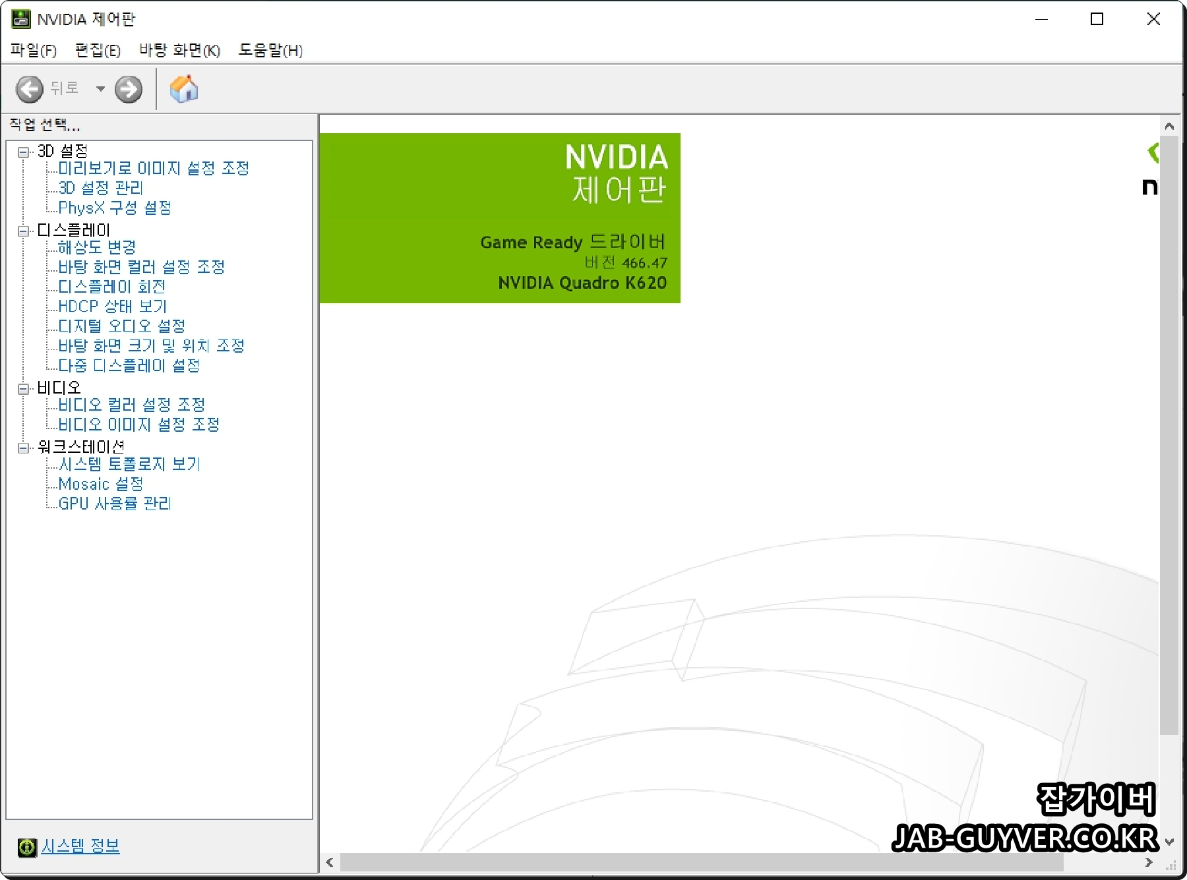Screen dimensions: 1187x880
Task: Click the vertical scrollbar up arrow
Action: point(1169,126)
